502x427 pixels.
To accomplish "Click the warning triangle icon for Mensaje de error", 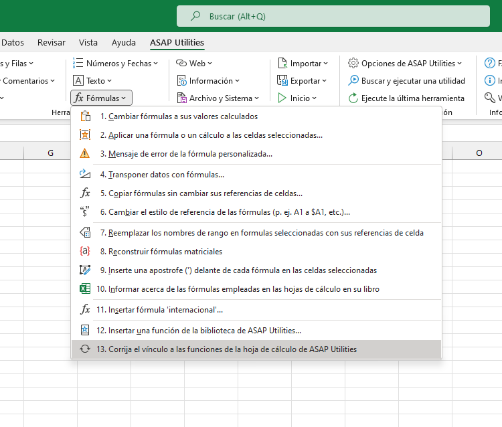I will click(85, 153).
